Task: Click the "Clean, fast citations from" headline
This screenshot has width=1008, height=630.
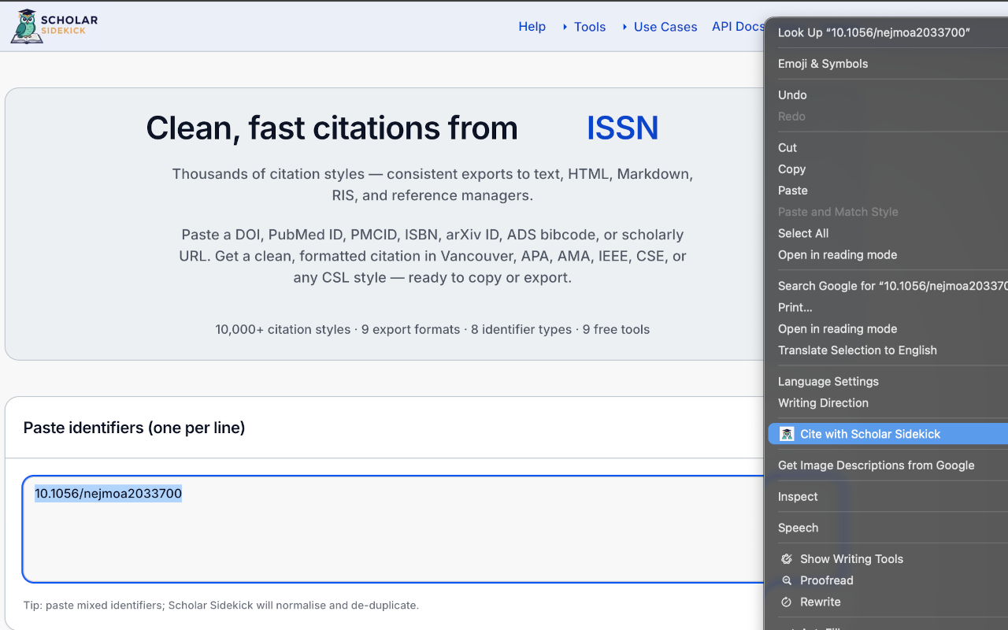Action: (332, 128)
